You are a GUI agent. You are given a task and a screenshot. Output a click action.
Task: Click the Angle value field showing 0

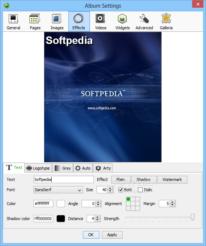click(89, 204)
